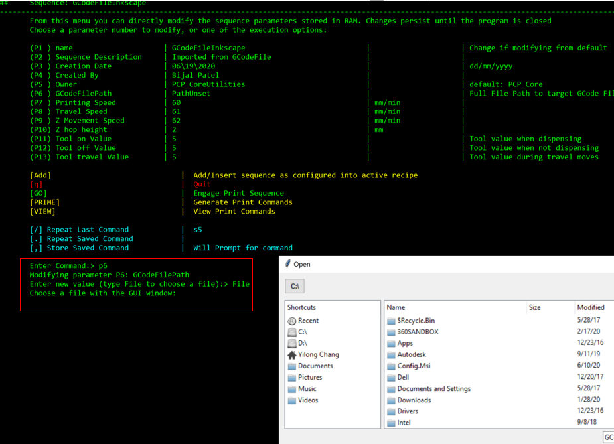Screen dimensions: 614x444
Task: Click the Intel folder icon
Action: 391,423
